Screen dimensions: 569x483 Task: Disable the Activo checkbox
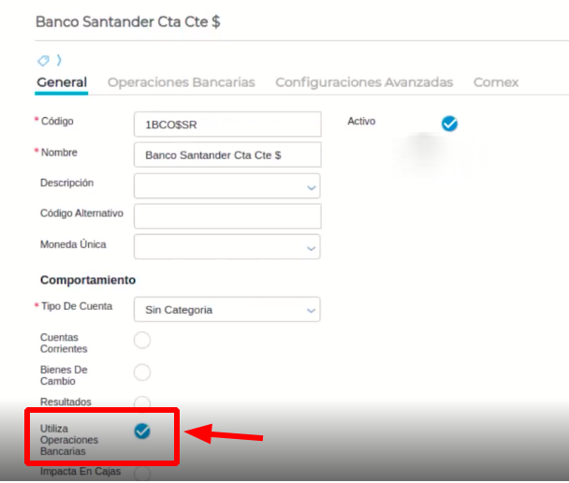click(x=449, y=123)
